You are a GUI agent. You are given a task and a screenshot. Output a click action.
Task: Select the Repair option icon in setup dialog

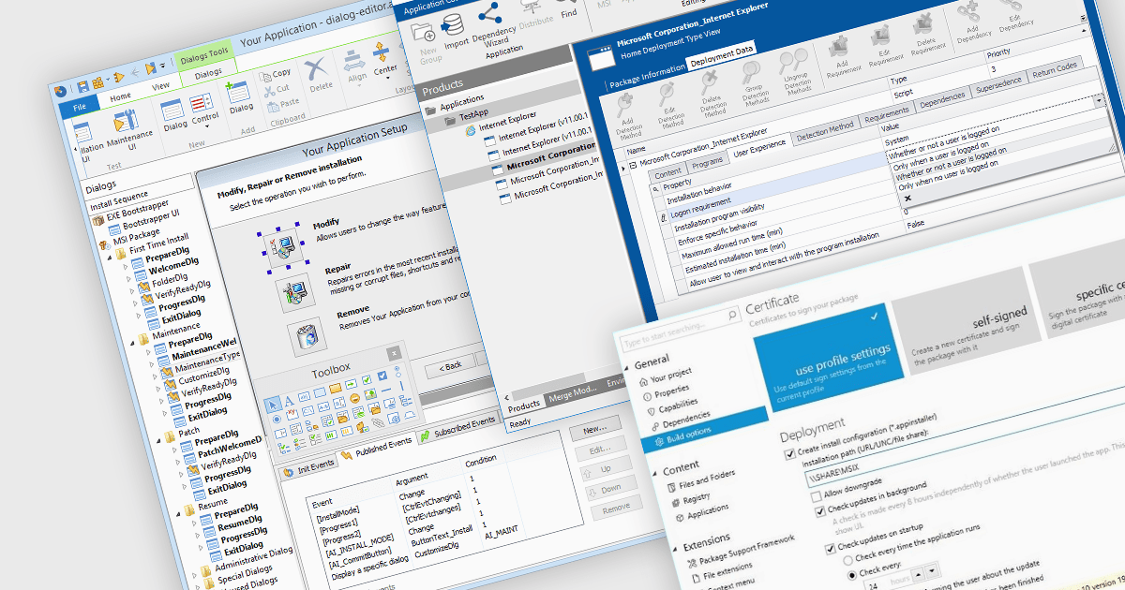click(292, 294)
